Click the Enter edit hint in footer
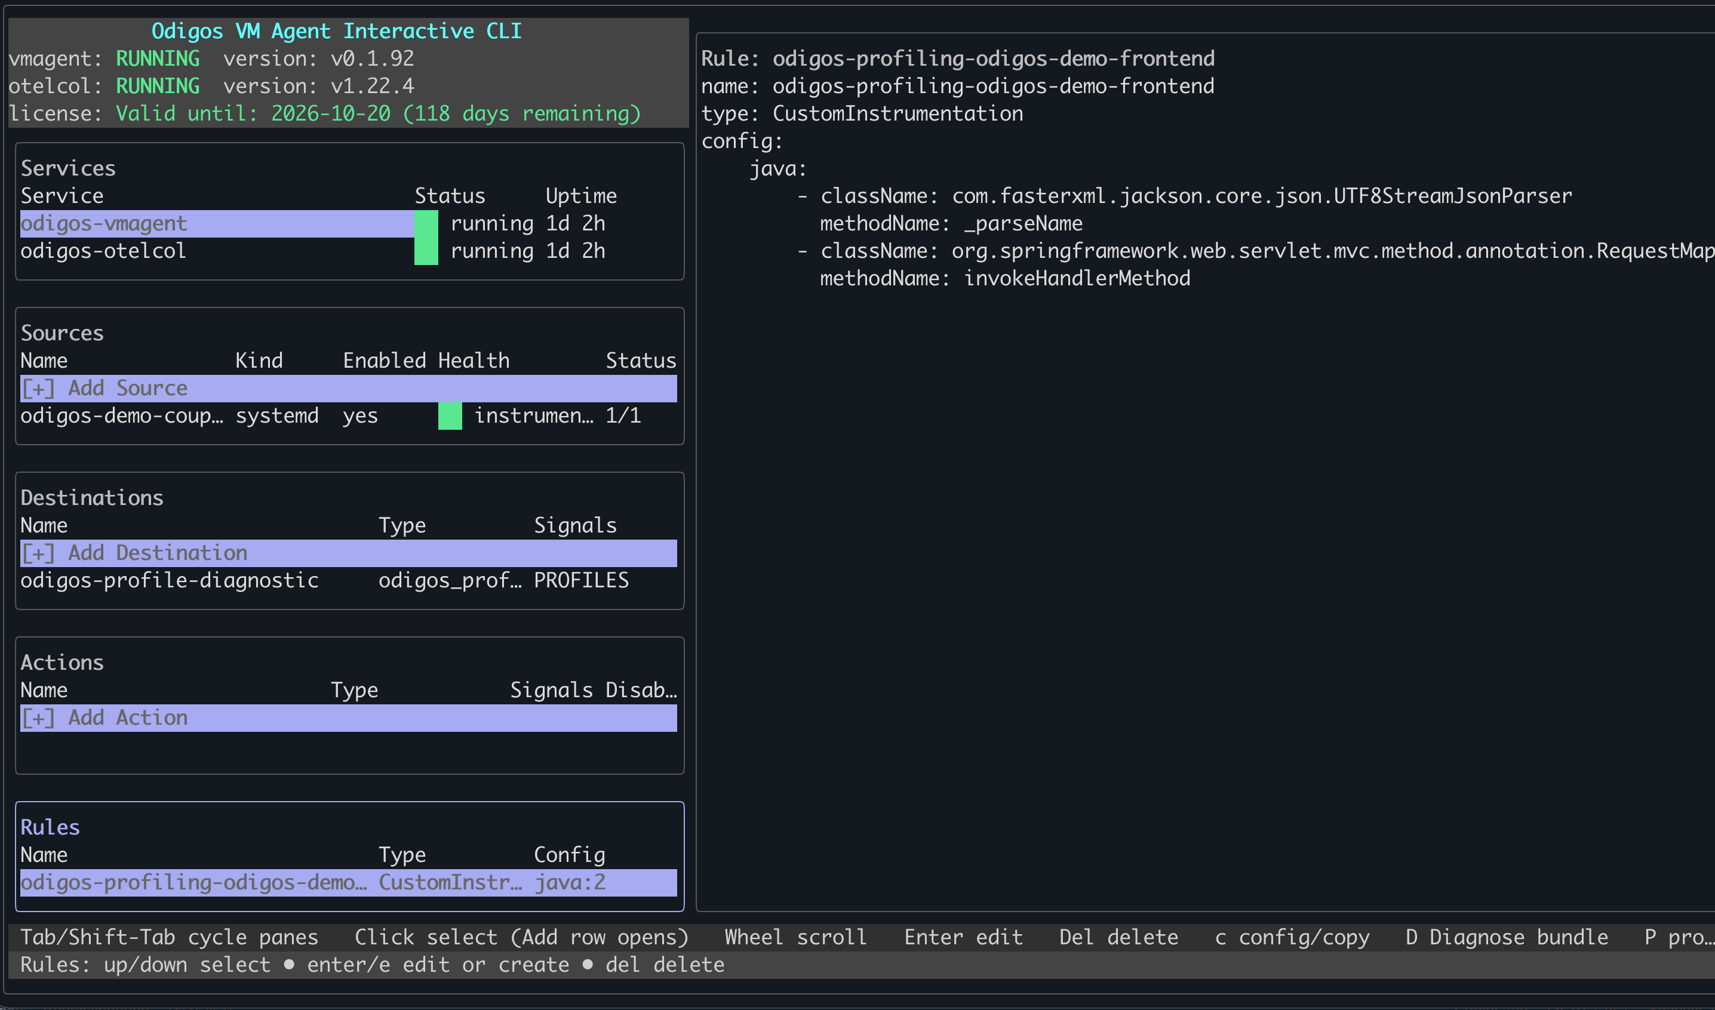The height and width of the screenshot is (1010, 1715). coord(963,937)
